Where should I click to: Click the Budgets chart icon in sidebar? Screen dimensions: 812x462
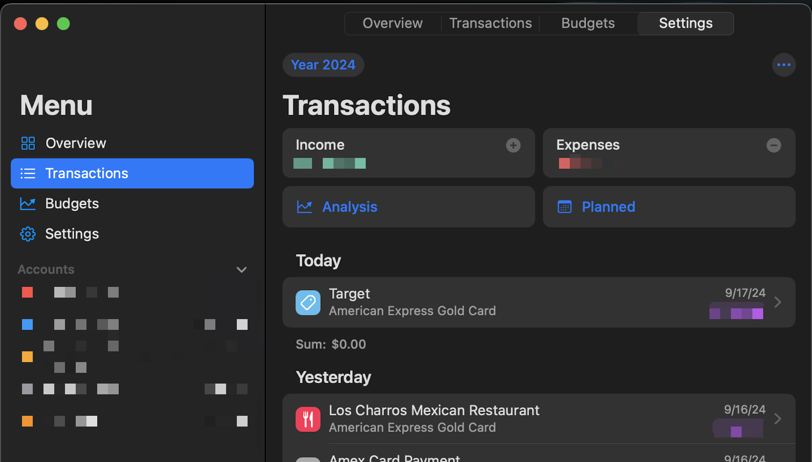pyautogui.click(x=28, y=204)
